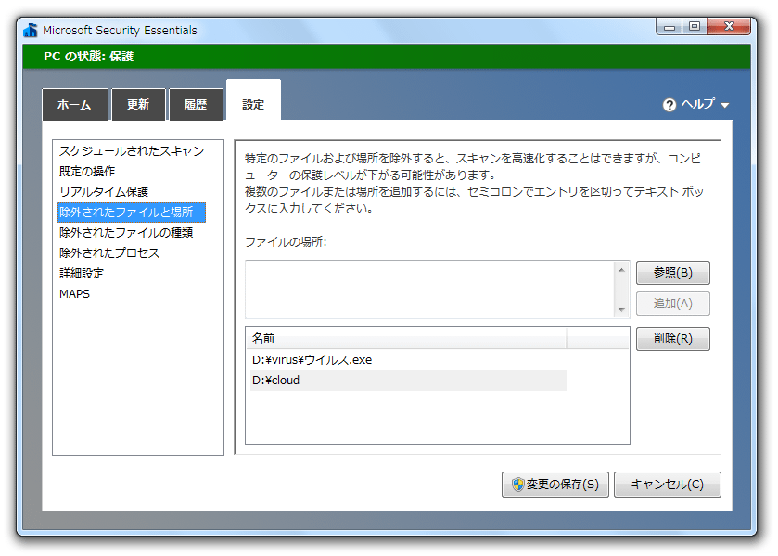Click the help question mark icon
778x556 pixels.
(x=670, y=105)
